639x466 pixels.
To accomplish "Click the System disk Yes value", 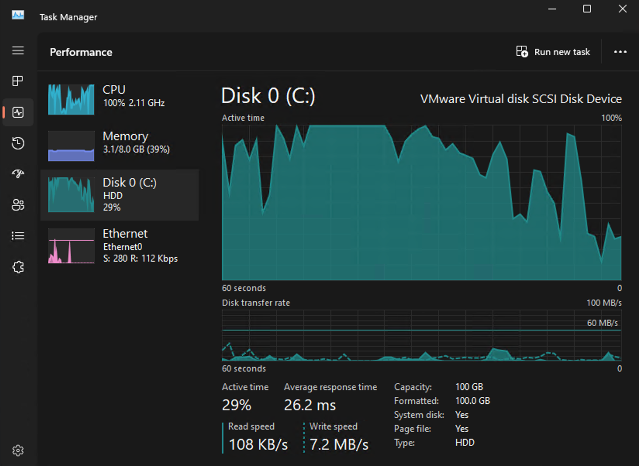I will point(462,415).
